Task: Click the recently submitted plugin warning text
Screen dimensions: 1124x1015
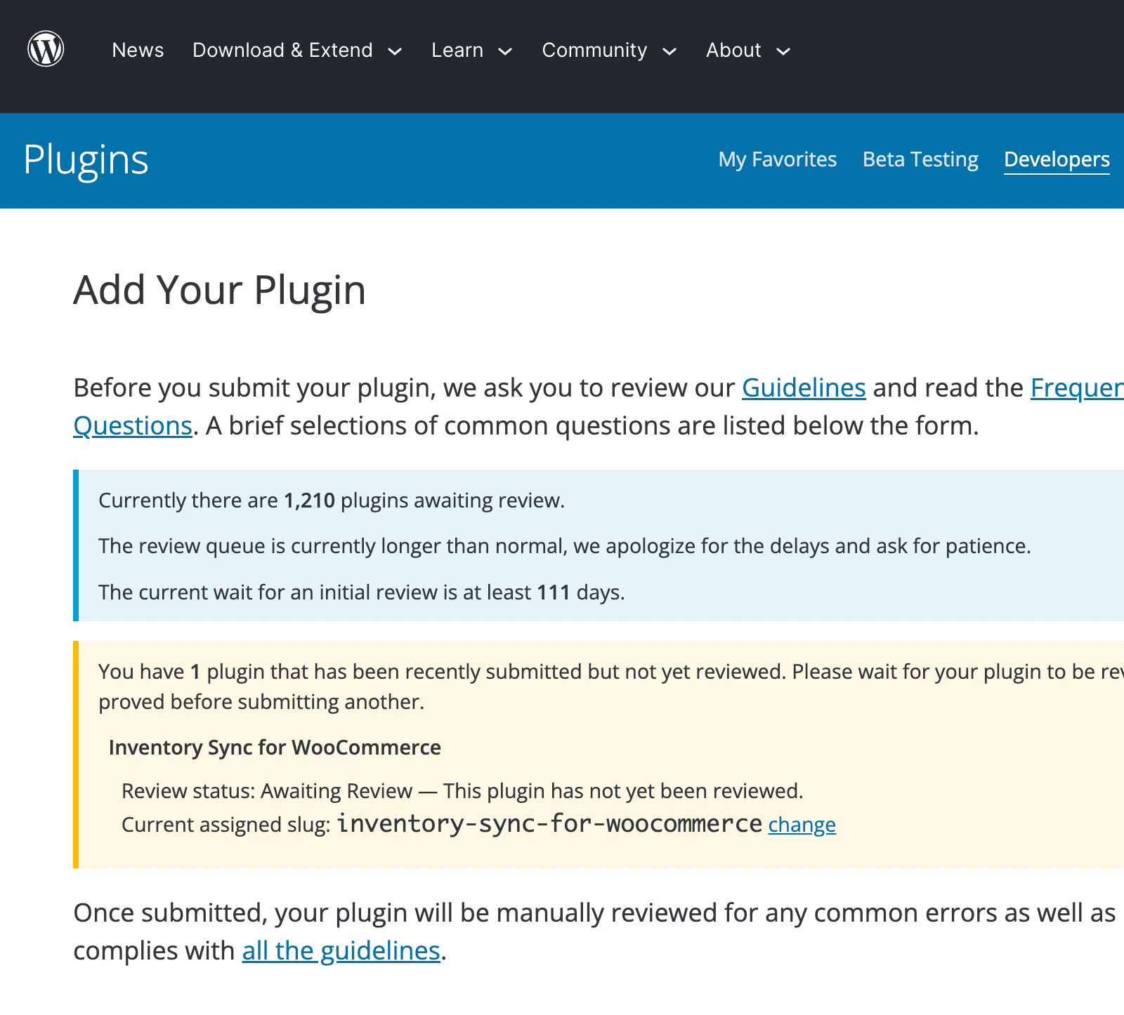Action: (x=611, y=686)
